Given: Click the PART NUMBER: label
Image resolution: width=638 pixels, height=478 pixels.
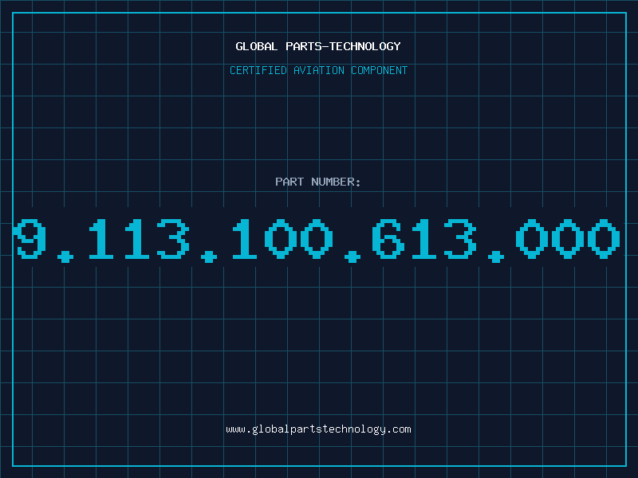Looking at the screenshot, I should (x=318, y=182).
